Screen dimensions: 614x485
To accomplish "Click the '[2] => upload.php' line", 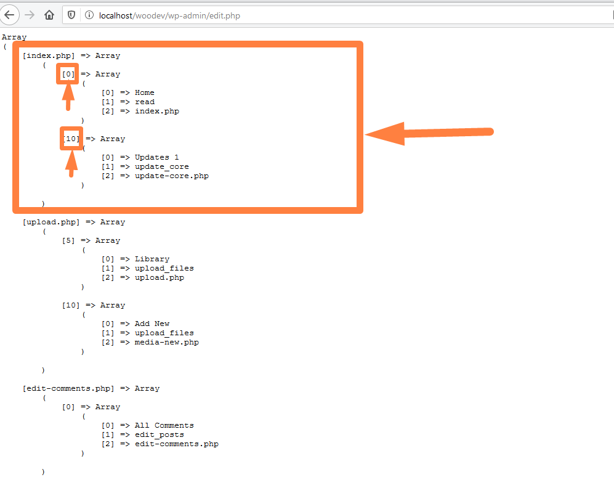I will click(142, 277).
